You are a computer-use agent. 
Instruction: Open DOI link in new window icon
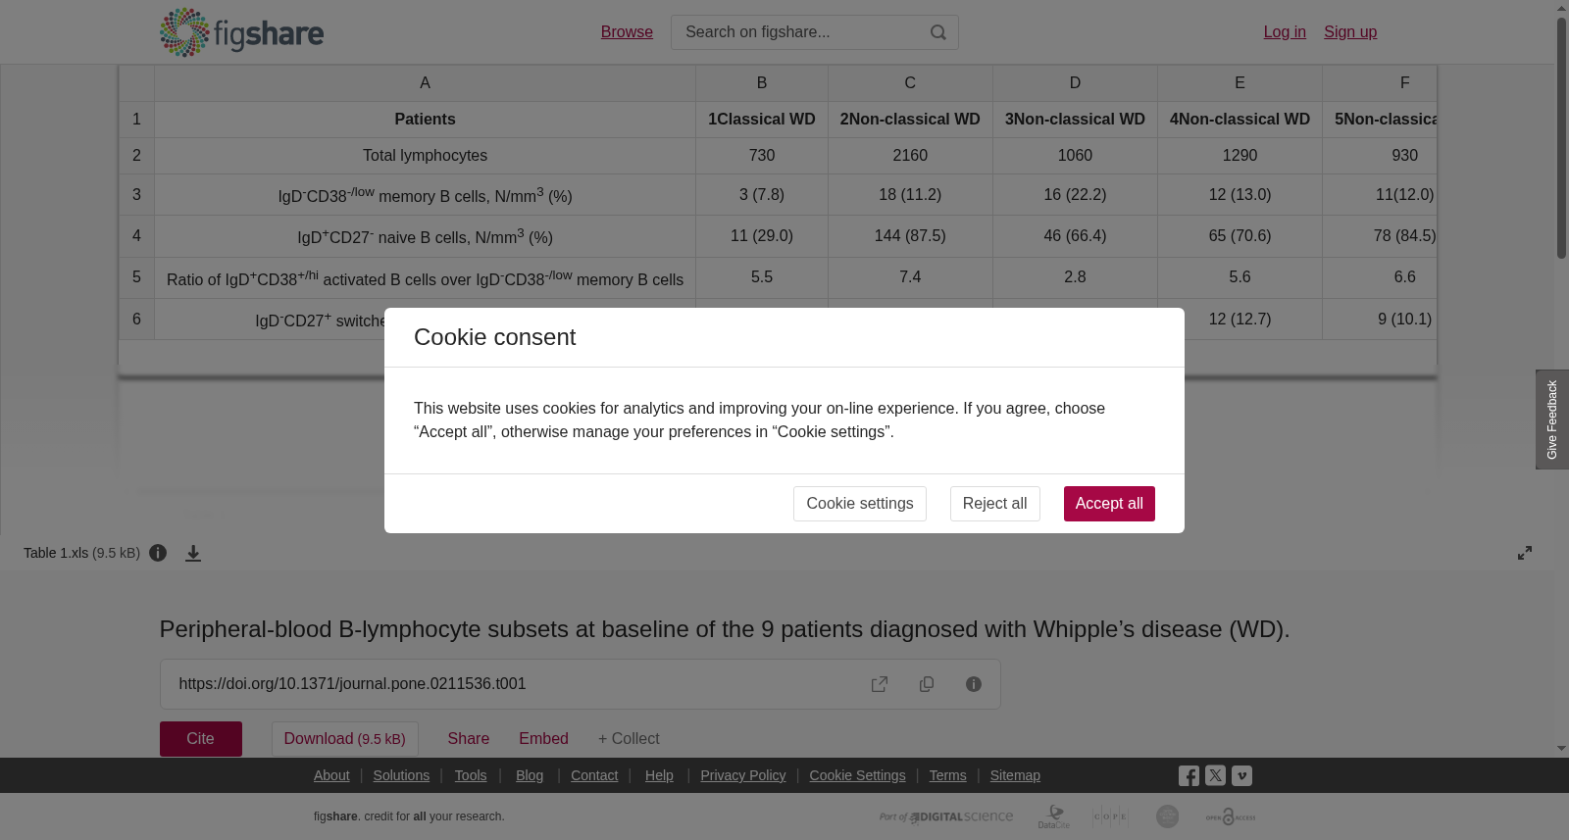[x=880, y=684]
